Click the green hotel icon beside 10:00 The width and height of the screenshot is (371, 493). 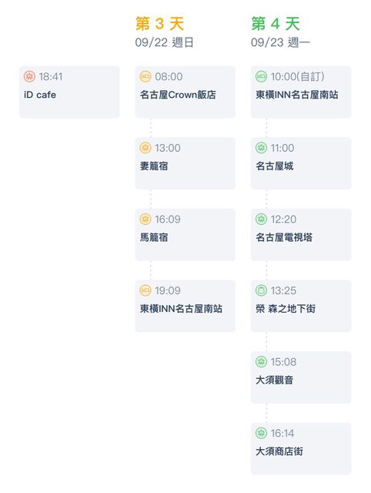pyautogui.click(x=261, y=76)
